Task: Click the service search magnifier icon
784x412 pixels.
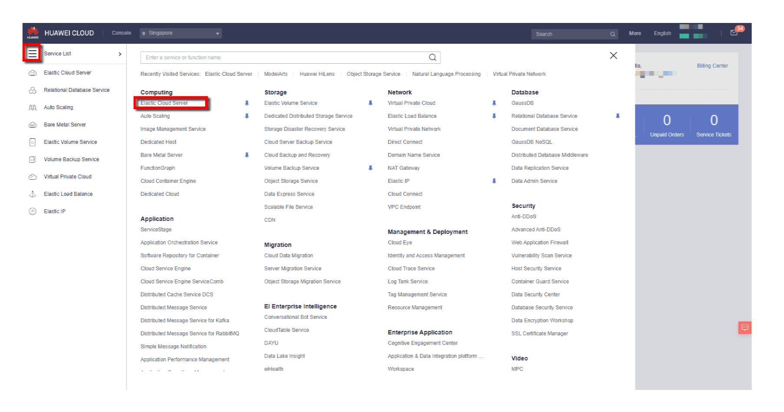Action: [x=433, y=57]
